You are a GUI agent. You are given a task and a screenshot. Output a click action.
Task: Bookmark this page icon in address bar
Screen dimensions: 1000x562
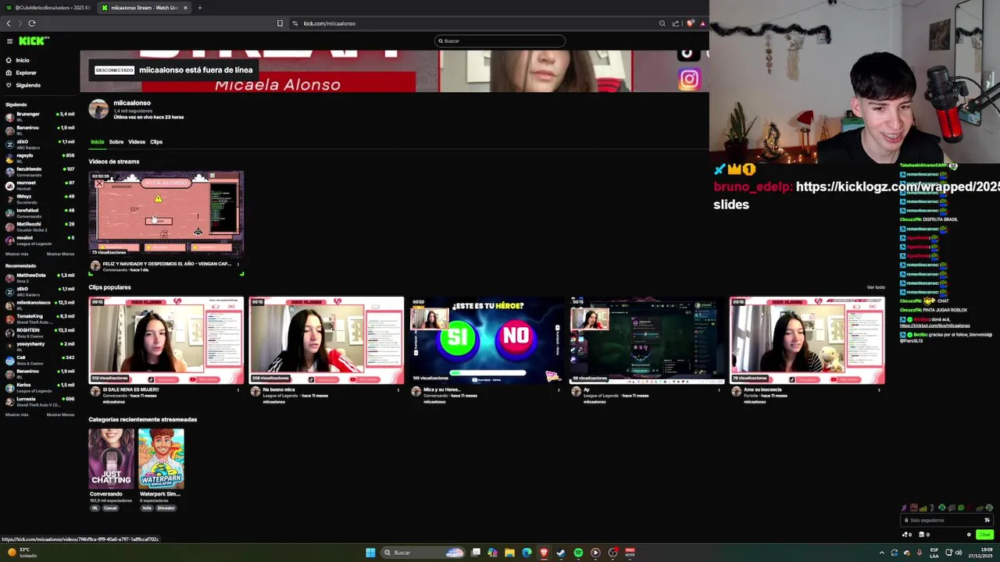coord(280,23)
